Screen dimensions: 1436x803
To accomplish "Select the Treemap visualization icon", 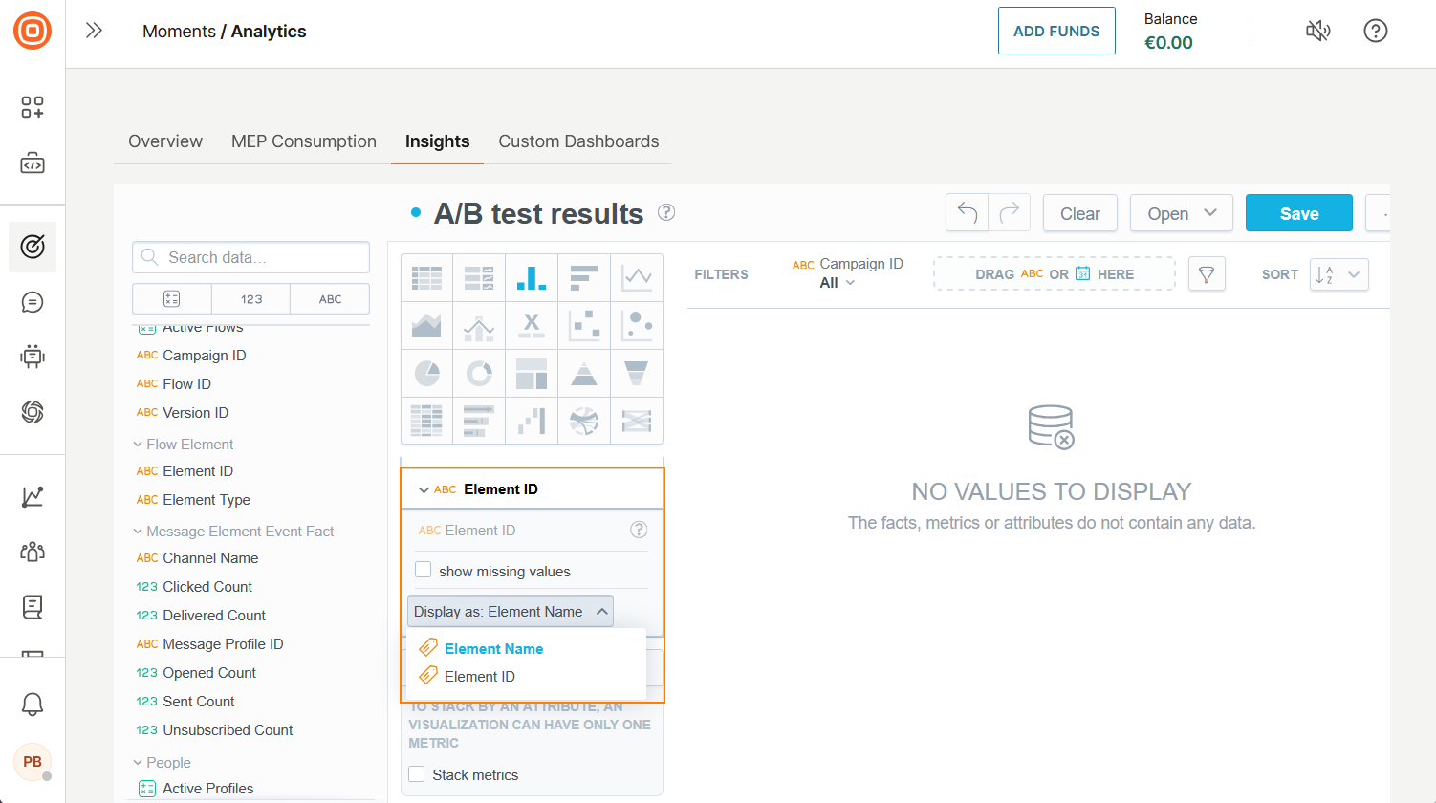I will [532, 373].
